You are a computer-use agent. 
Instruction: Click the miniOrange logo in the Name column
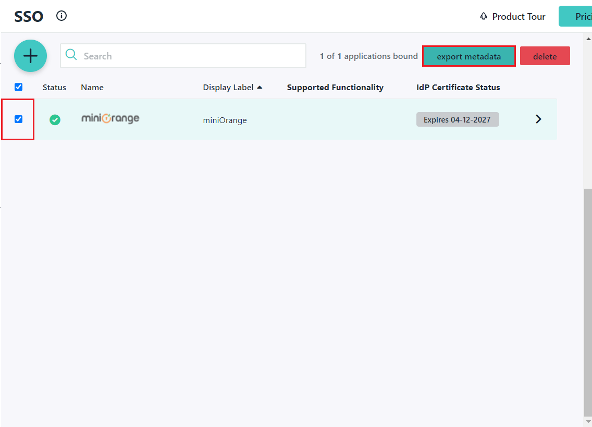(x=110, y=118)
